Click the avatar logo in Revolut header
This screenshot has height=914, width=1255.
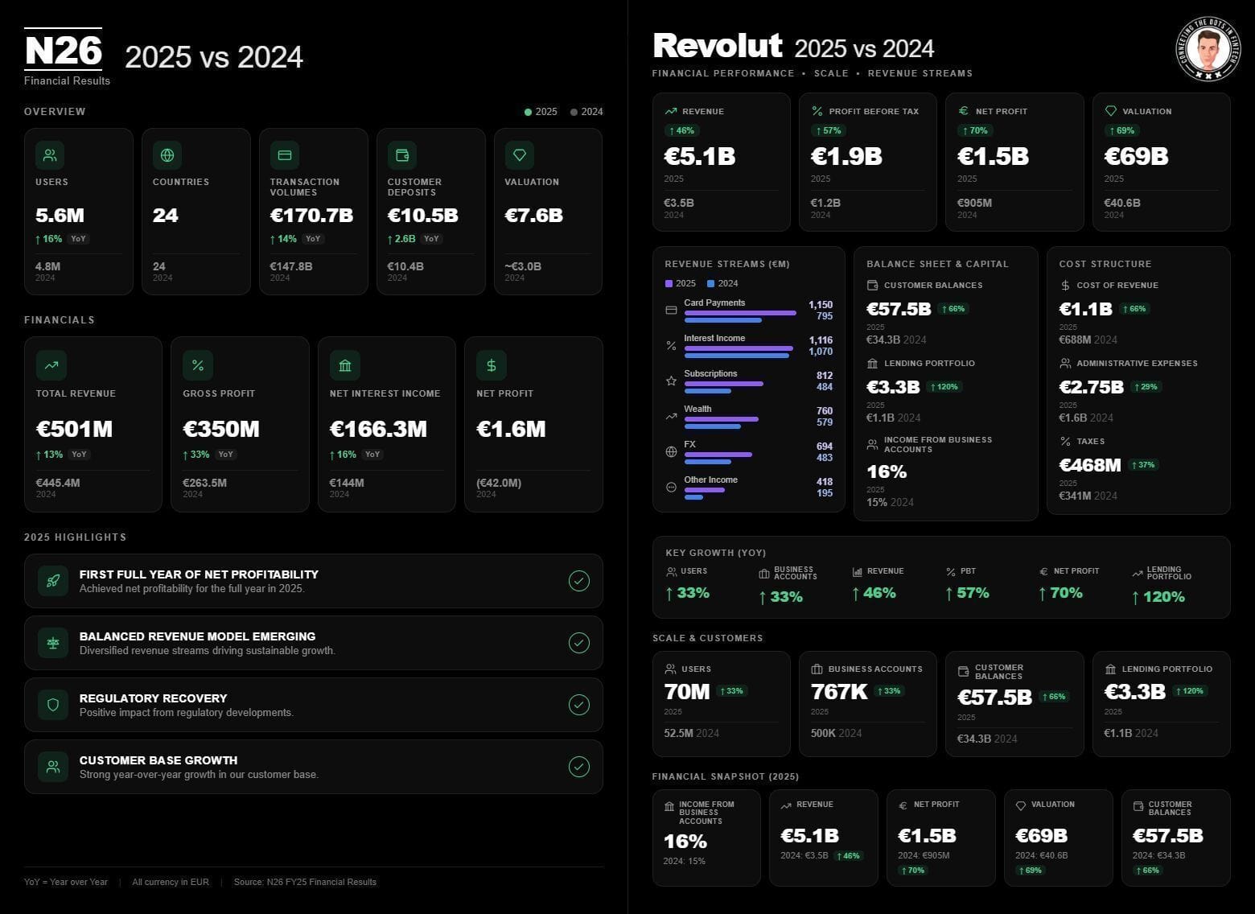click(x=1208, y=50)
